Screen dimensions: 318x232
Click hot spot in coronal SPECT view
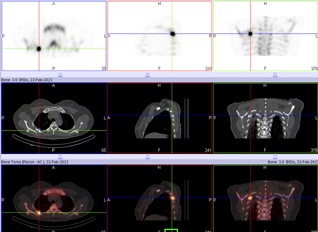click(251, 34)
